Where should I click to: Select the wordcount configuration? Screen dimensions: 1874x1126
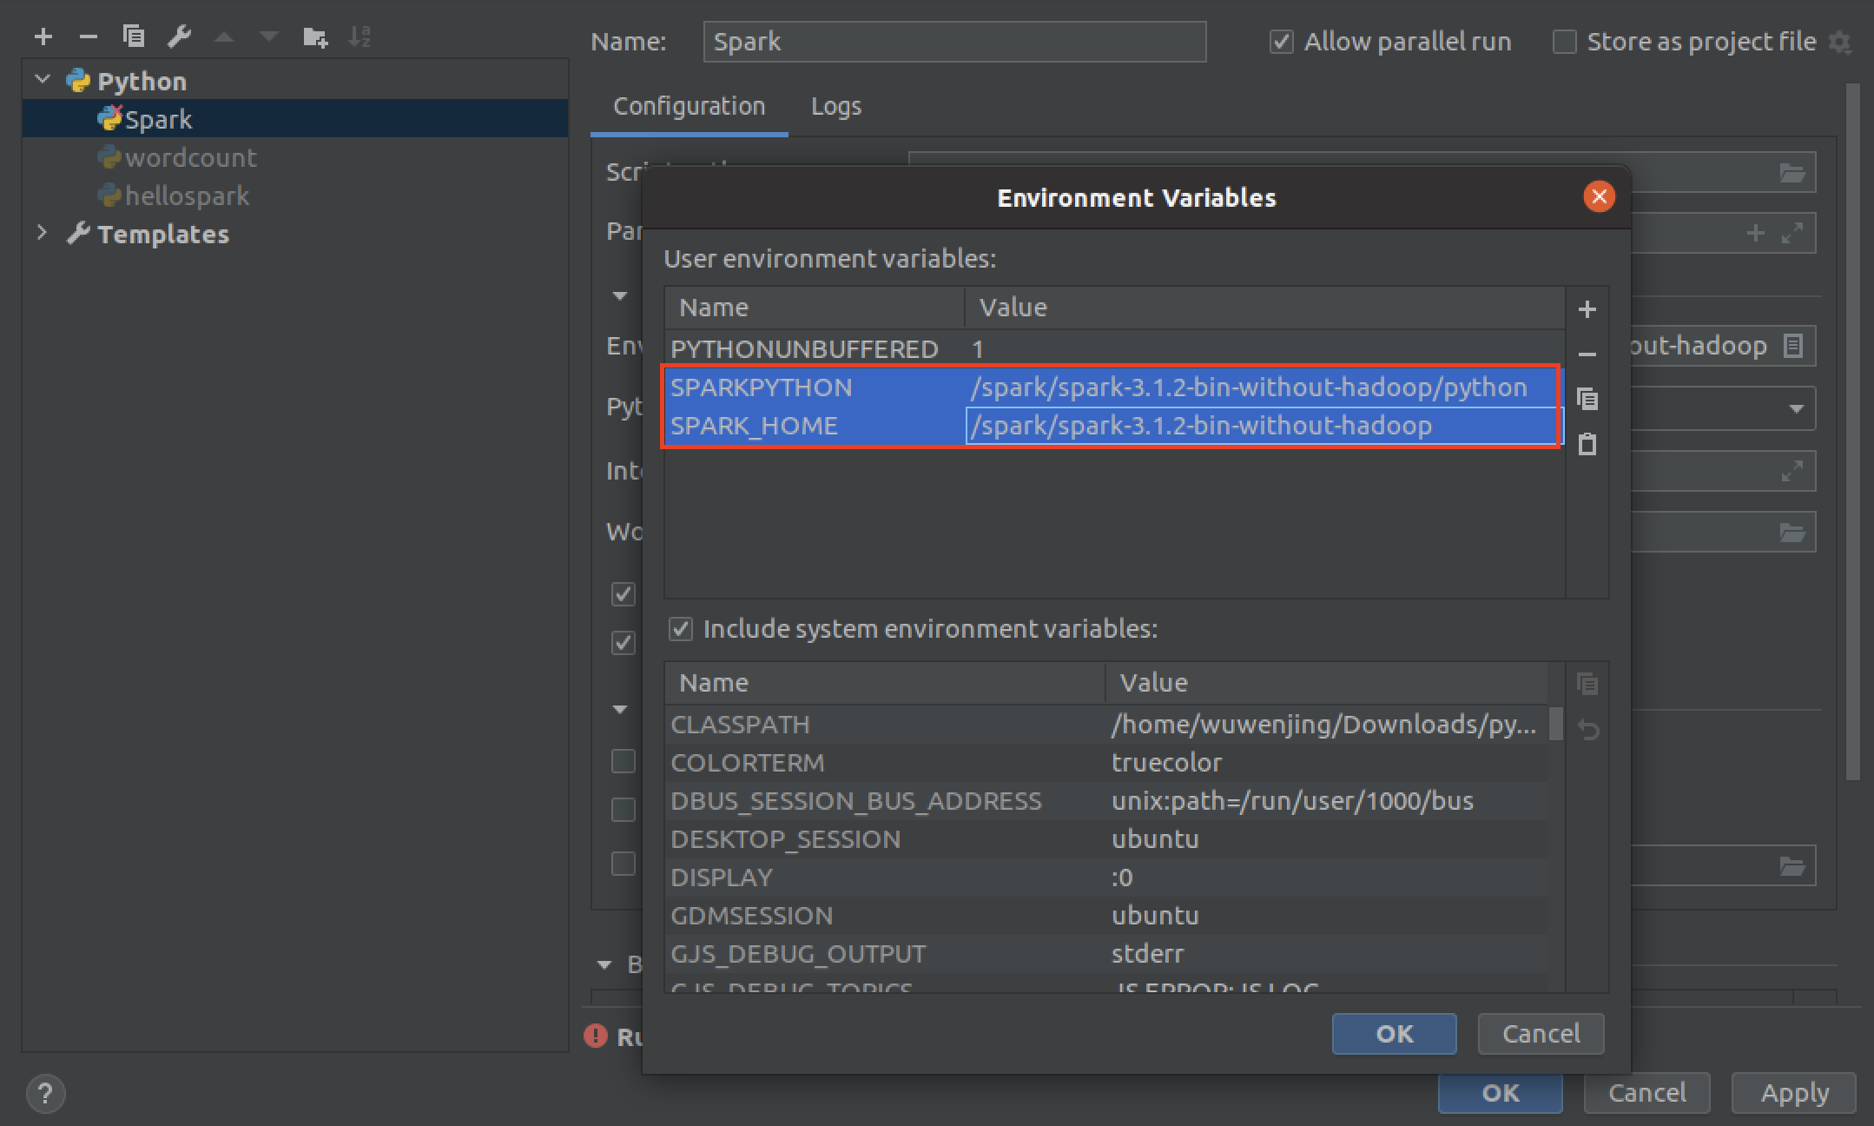[x=190, y=157]
